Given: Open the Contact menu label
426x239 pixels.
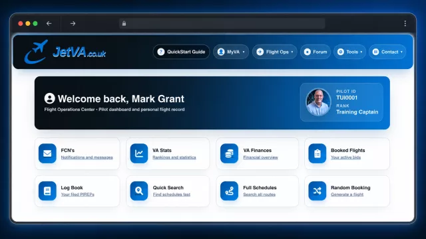Looking at the screenshot, I should [389, 52].
